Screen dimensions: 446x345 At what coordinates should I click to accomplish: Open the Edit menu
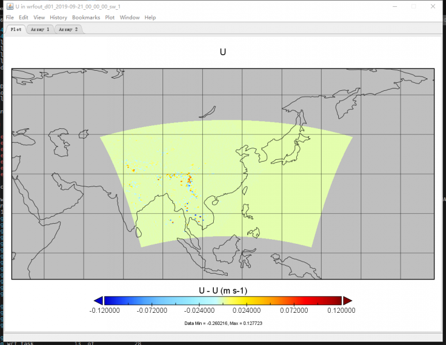25,17
